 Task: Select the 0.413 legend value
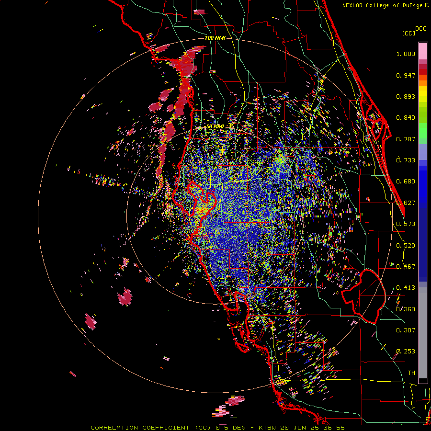[x=406, y=288]
